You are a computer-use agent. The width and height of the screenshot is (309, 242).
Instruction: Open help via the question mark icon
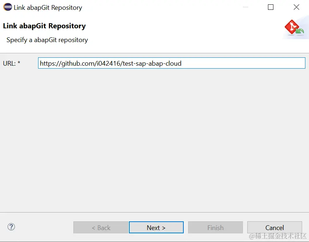(11, 227)
